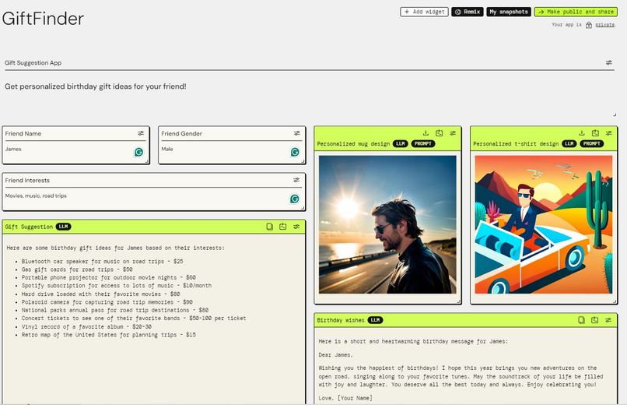The height and width of the screenshot is (405, 627).
Task: Click PROMPT badge on mug design widget
Action: (x=423, y=143)
